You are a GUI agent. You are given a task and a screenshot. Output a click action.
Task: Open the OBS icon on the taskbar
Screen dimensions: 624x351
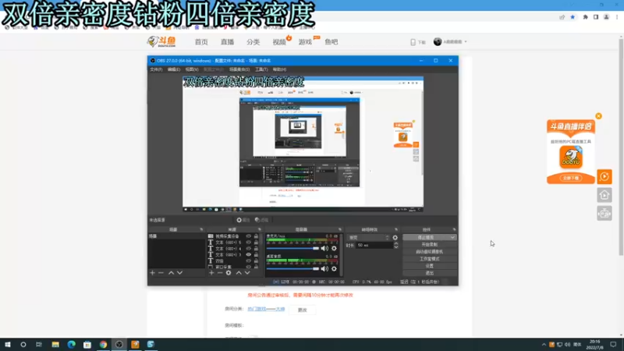[x=119, y=345]
